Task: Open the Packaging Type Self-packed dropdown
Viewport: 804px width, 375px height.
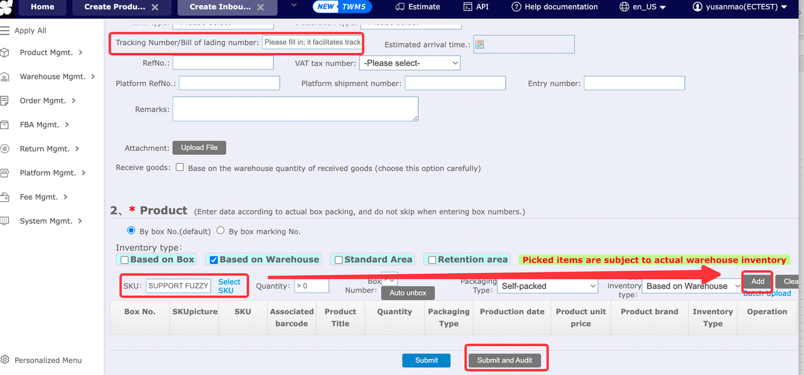Action: pos(547,286)
